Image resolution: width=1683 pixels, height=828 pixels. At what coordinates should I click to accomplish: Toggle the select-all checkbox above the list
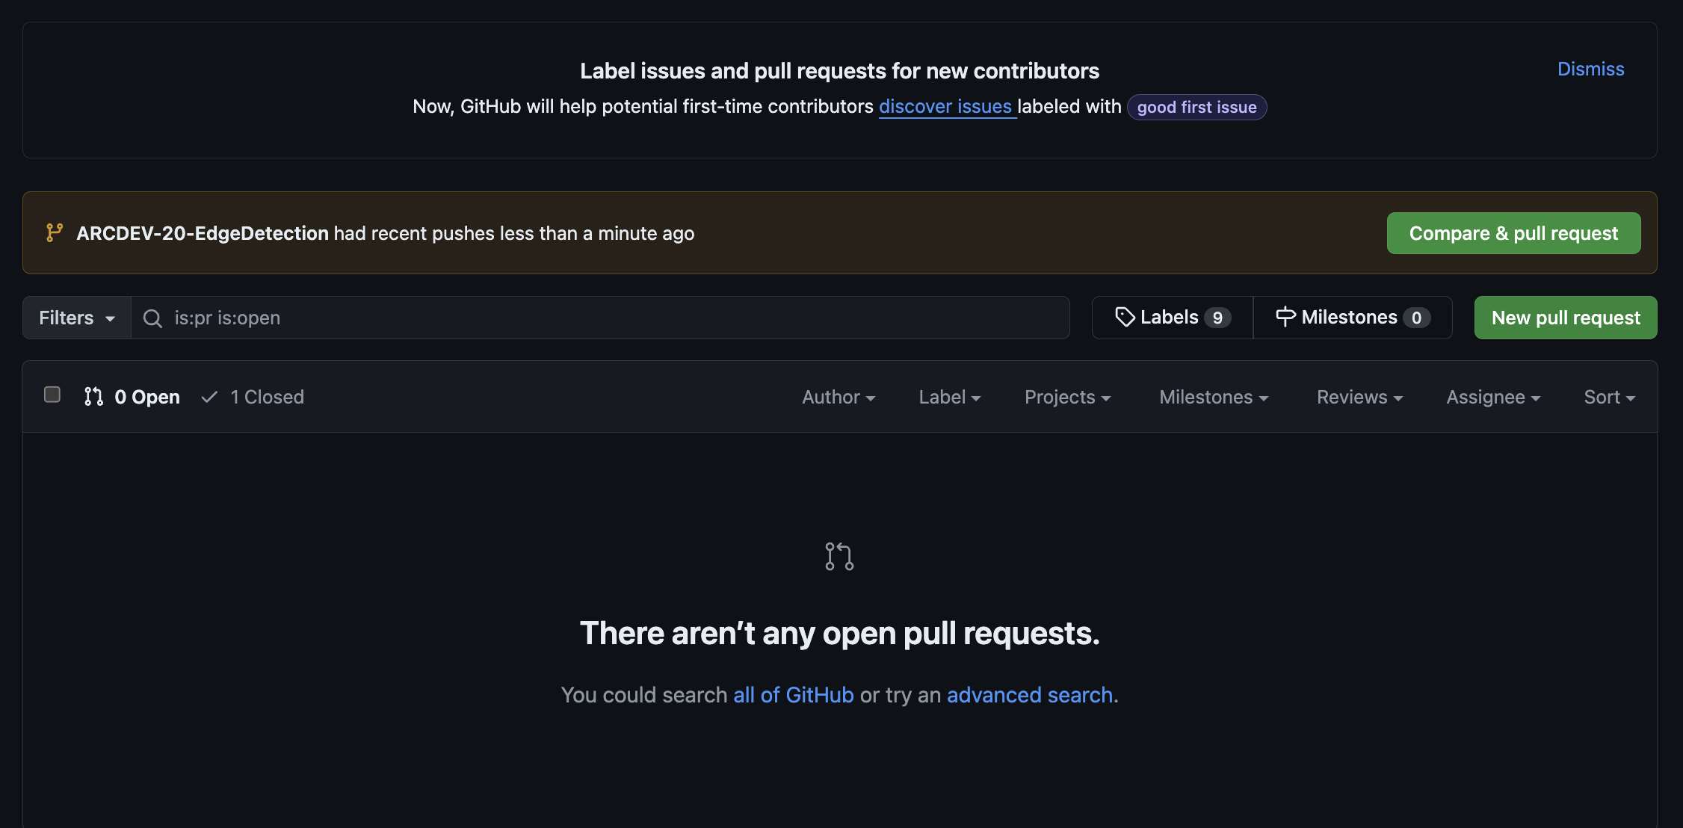[x=52, y=394]
